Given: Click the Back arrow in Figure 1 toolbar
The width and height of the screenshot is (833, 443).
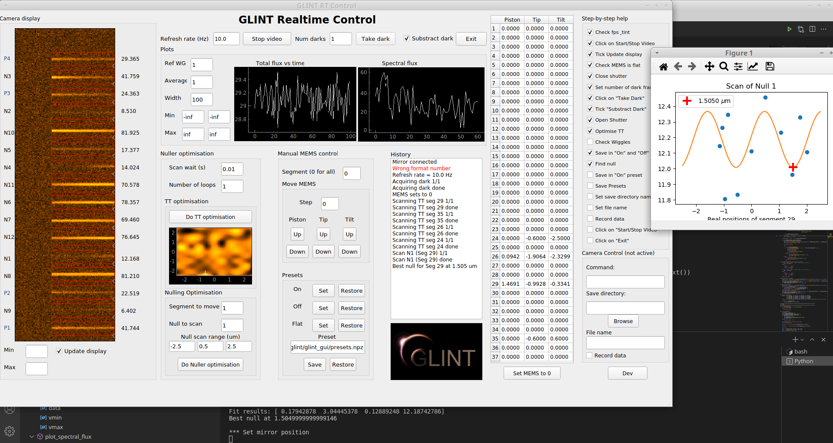Looking at the screenshot, I should tap(678, 66).
